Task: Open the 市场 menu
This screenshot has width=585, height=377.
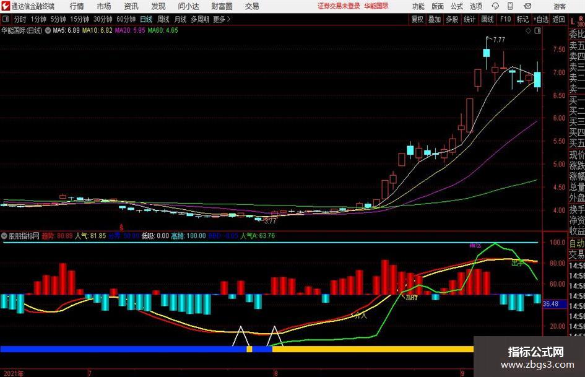Action: [104, 6]
